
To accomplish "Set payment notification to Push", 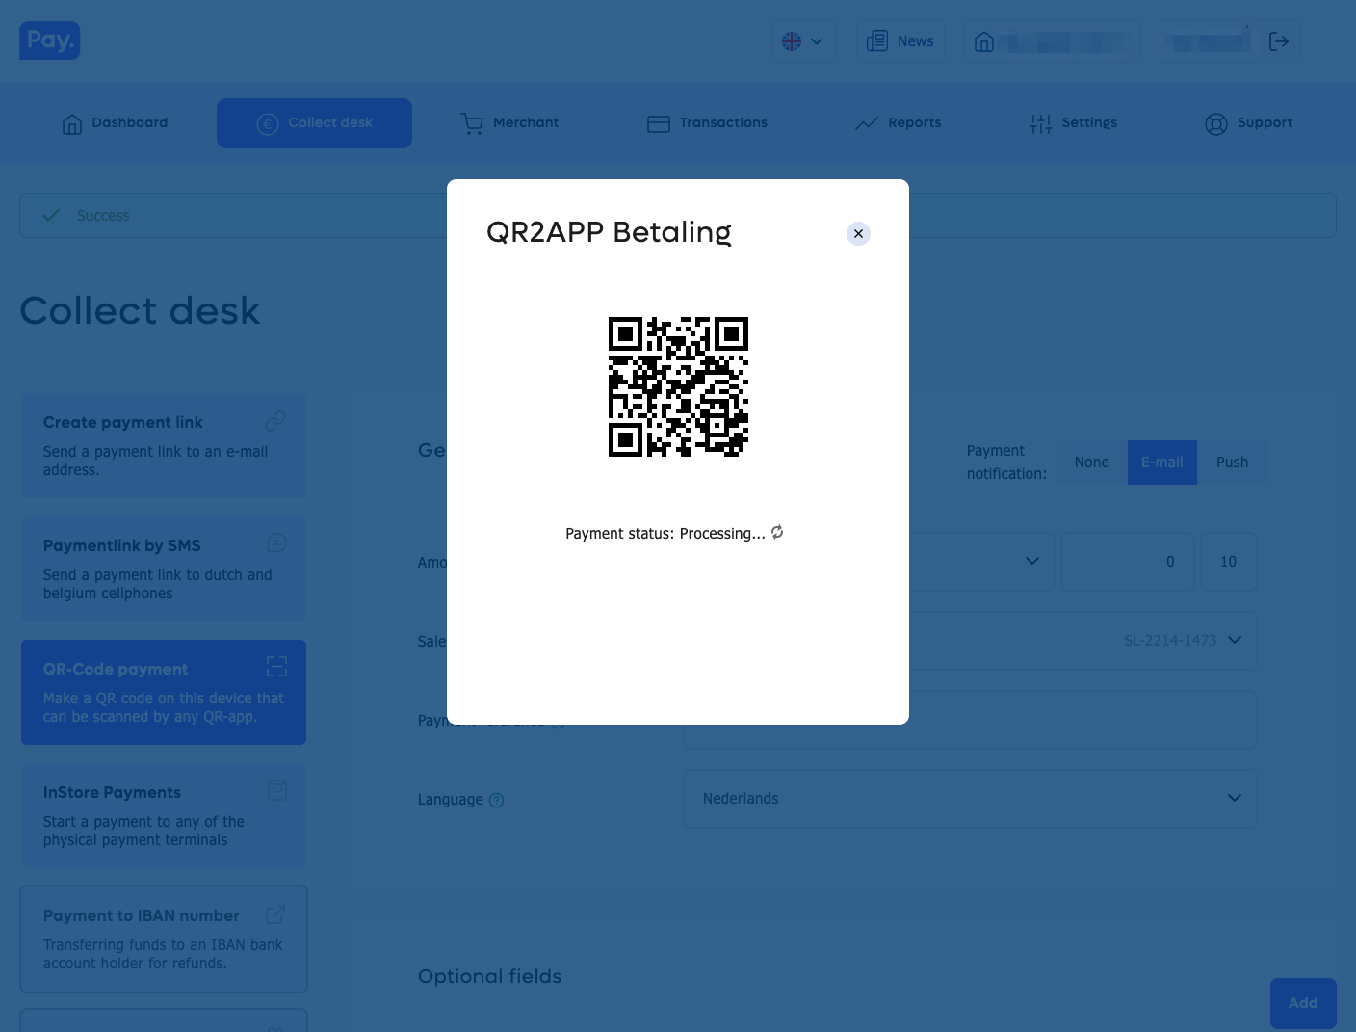I will [1232, 463].
